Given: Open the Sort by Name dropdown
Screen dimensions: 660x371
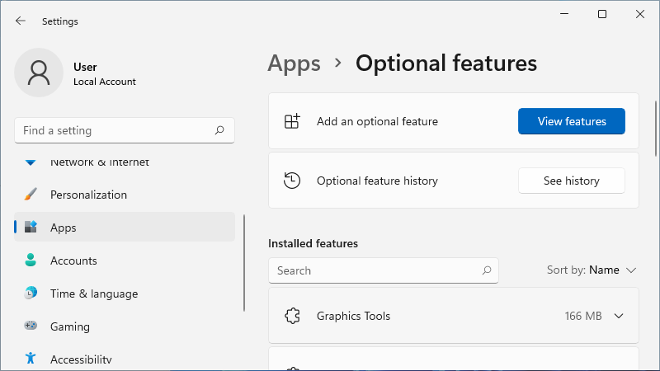Looking at the screenshot, I should pyautogui.click(x=592, y=270).
